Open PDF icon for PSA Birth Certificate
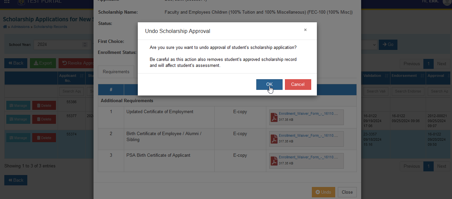This screenshot has height=199, width=452. (274, 161)
